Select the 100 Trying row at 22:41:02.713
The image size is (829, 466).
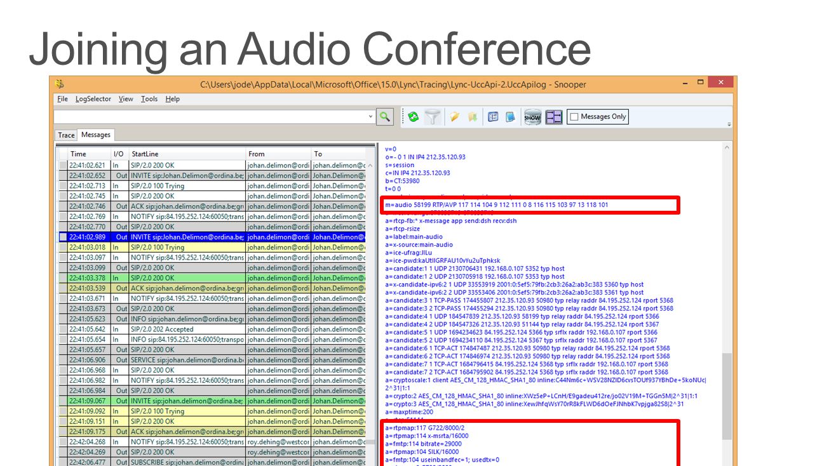tap(212, 185)
